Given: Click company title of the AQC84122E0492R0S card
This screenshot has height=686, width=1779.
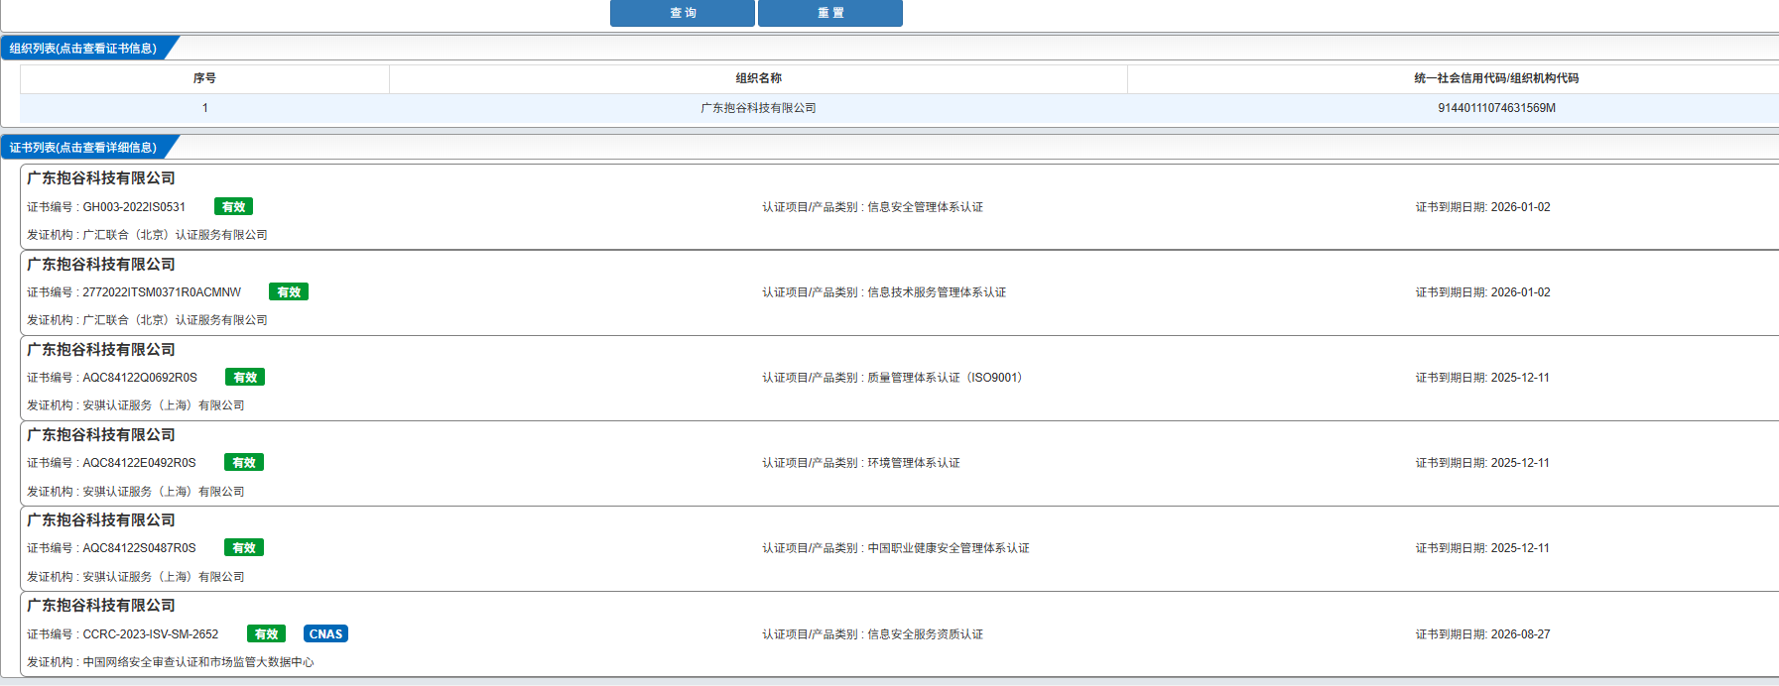Looking at the screenshot, I should pos(101,435).
